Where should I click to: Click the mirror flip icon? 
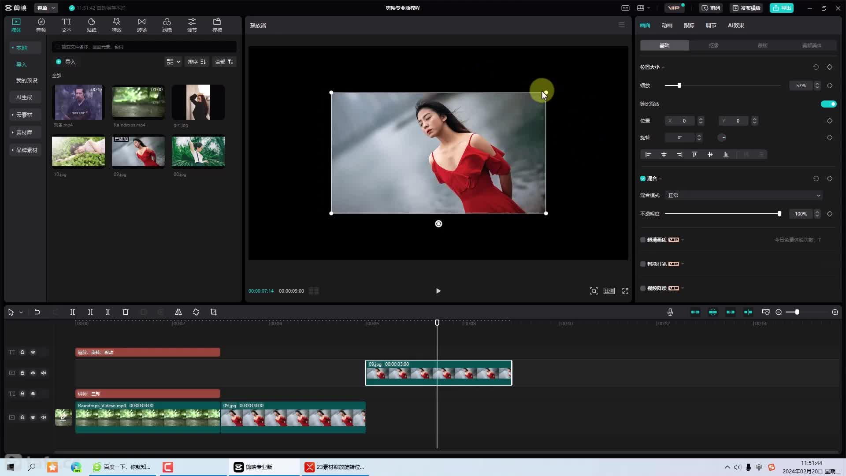coord(178,312)
